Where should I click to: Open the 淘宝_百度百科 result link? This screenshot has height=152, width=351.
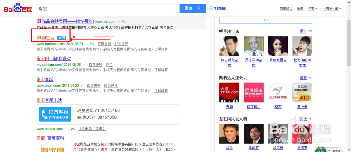[x=50, y=138]
